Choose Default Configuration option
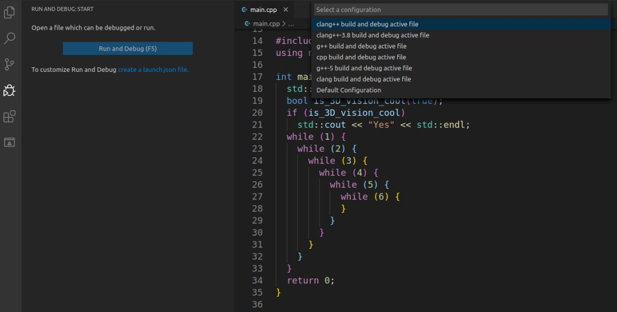This screenshot has width=617, height=312. (461, 90)
